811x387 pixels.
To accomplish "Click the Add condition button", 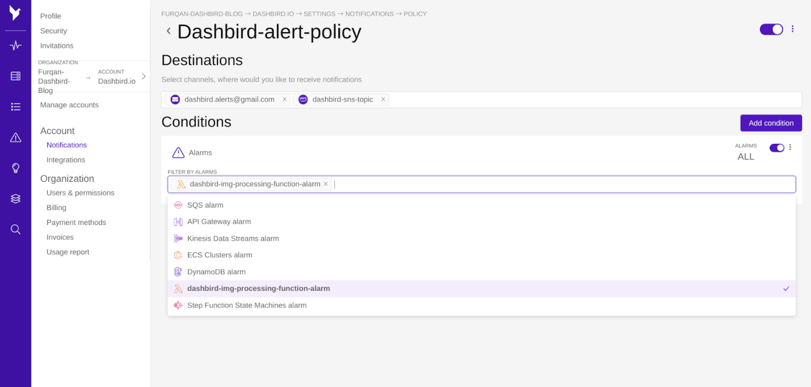I will [x=771, y=123].
